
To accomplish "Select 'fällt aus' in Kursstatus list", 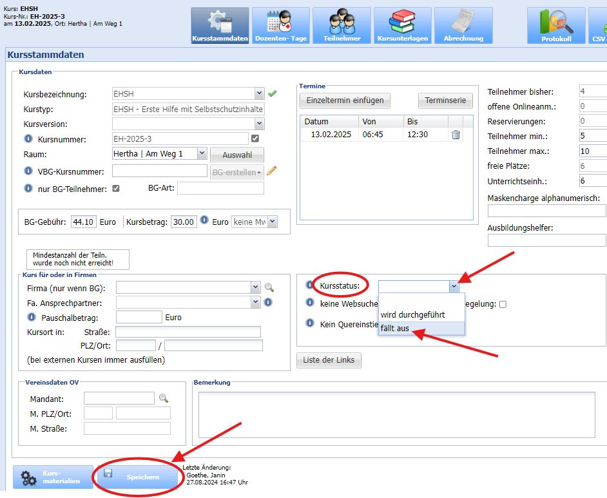I will tap(395, 329).
